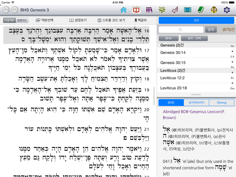Select the 성서히브리어 dictionary tab

pos(196,102)
